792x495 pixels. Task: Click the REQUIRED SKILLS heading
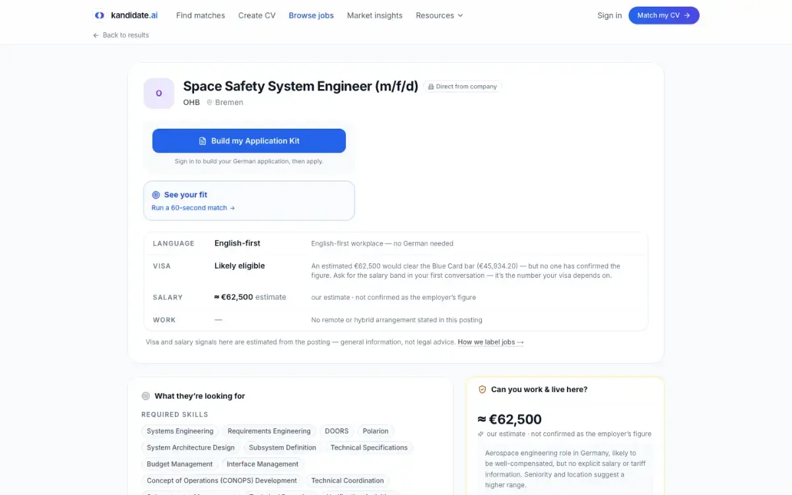tap(175, 414)
